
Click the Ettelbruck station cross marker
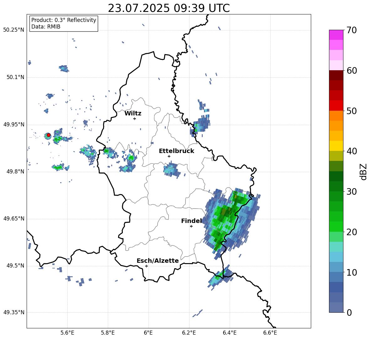pos(169,156)
